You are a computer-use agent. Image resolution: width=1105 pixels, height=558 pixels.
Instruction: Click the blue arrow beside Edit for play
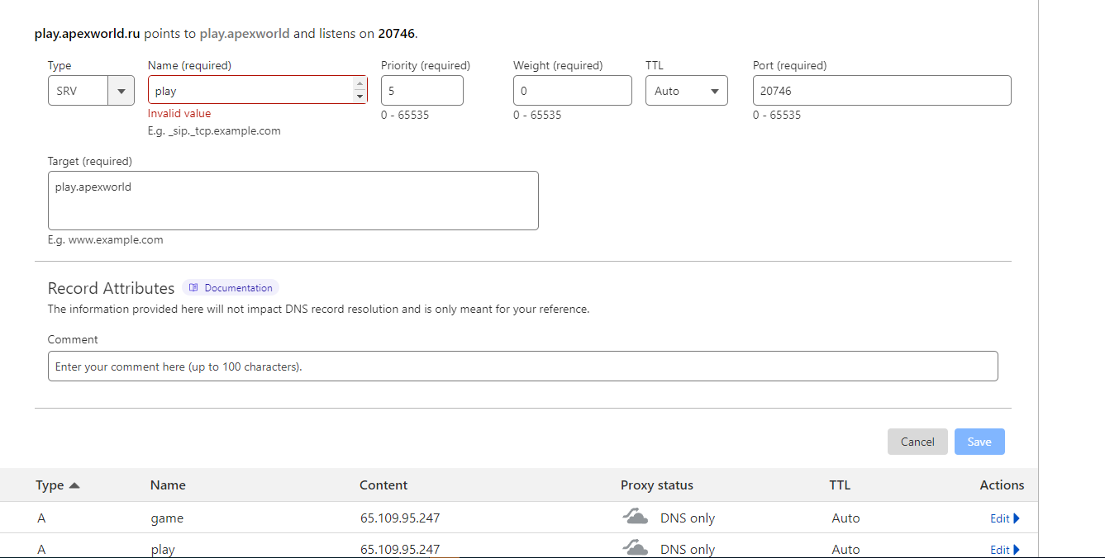tap(1017, 549)
